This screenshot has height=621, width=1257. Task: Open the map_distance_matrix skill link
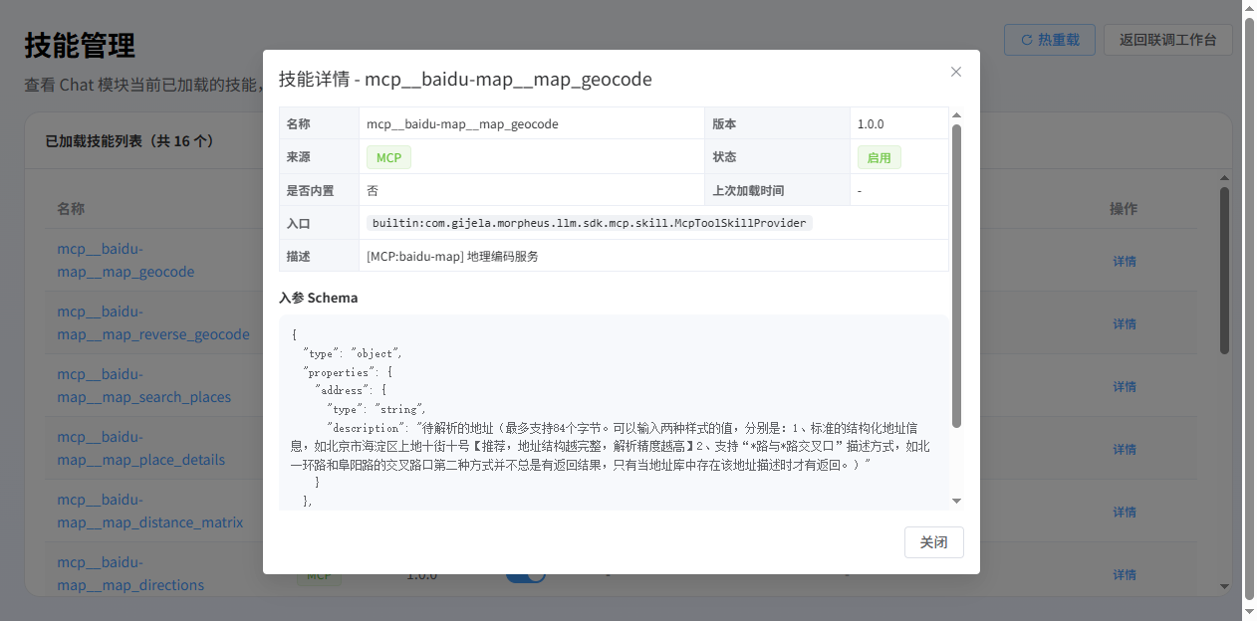(149, 512)
